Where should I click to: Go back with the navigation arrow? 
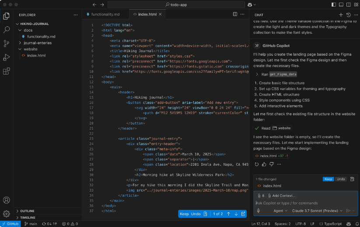pos(94,4)
